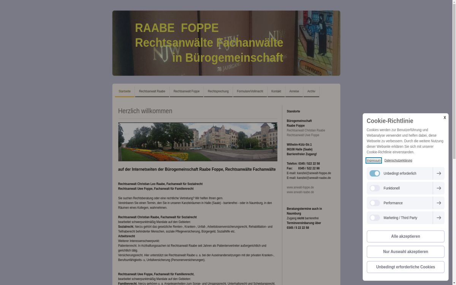The width and height of the screenshot is (456, 285).
Task: Switch to the Rechtsanwalt Raabe tab
Action: pyautogui.click(x=152, y=91)
